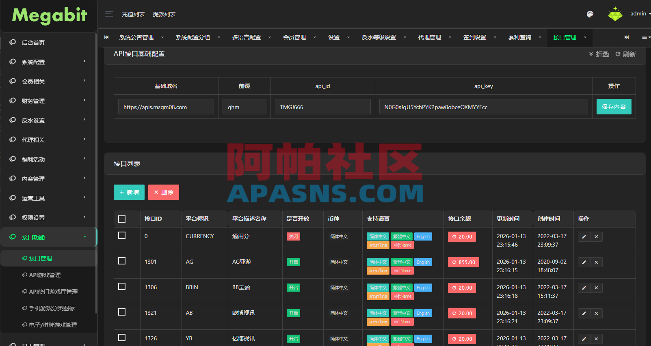Delete the BBIN row with x icon

tap(596, 288)
